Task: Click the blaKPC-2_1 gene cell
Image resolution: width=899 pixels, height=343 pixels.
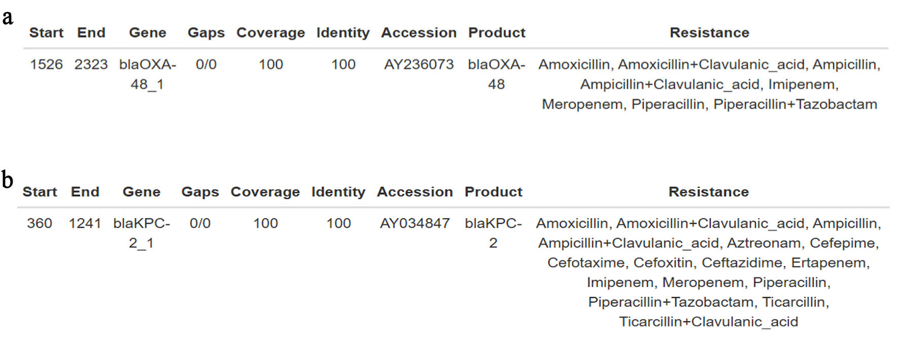Action: (x=142, y=233)
